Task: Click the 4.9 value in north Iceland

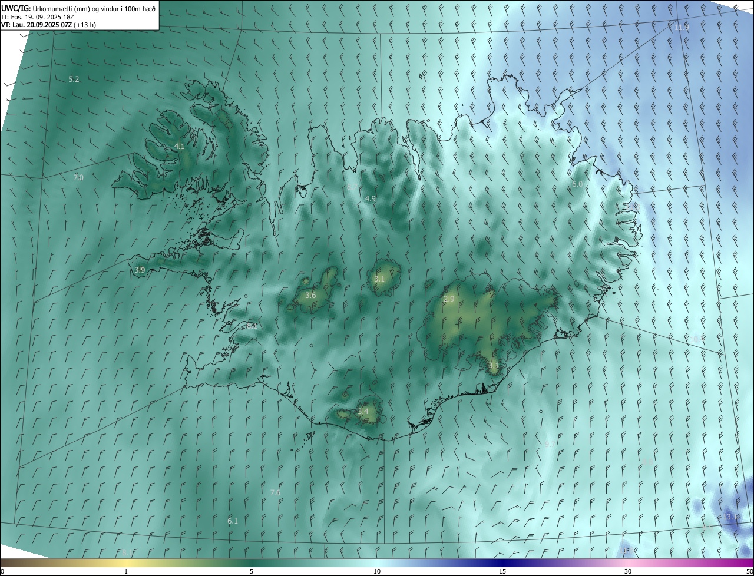Action: (x=370, y=199)
